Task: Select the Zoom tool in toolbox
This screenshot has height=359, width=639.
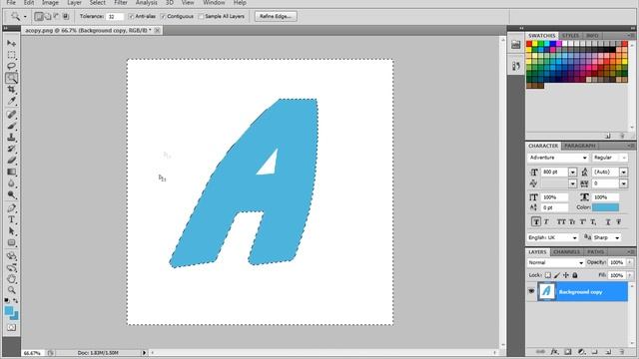Action: [x=11, y=290]
